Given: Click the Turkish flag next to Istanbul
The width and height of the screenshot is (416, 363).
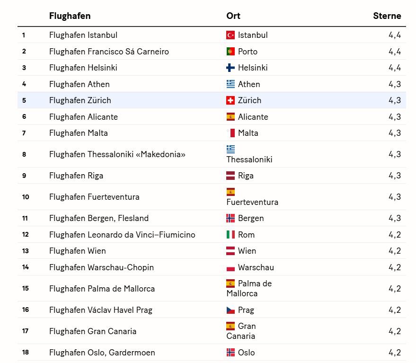Looking at the screenshot, I should click(230, 35).
